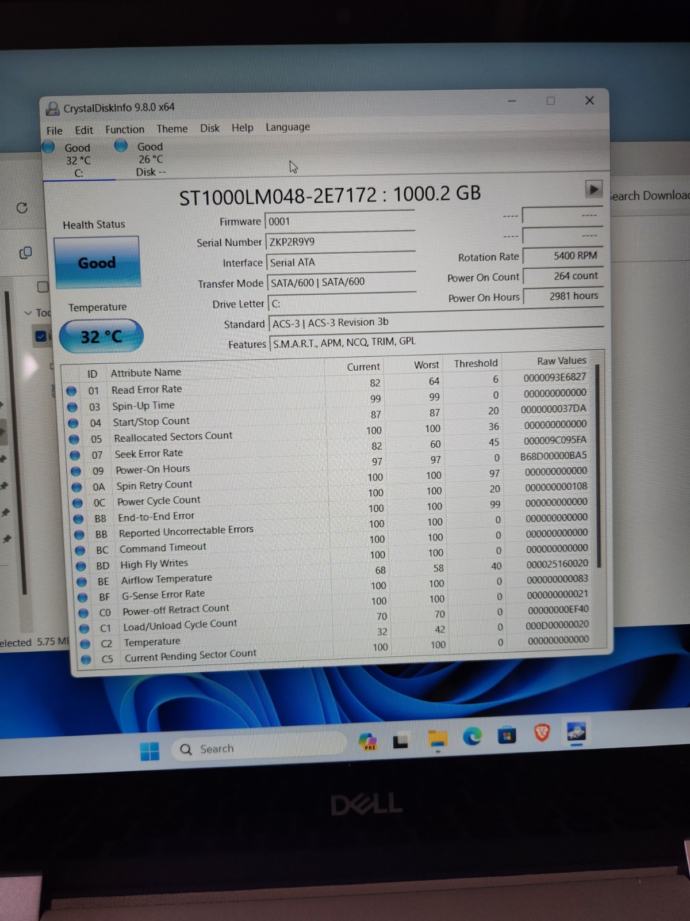Click the refresh icon in the background window
The image size is (690, 921).
[x=22, y=208]
